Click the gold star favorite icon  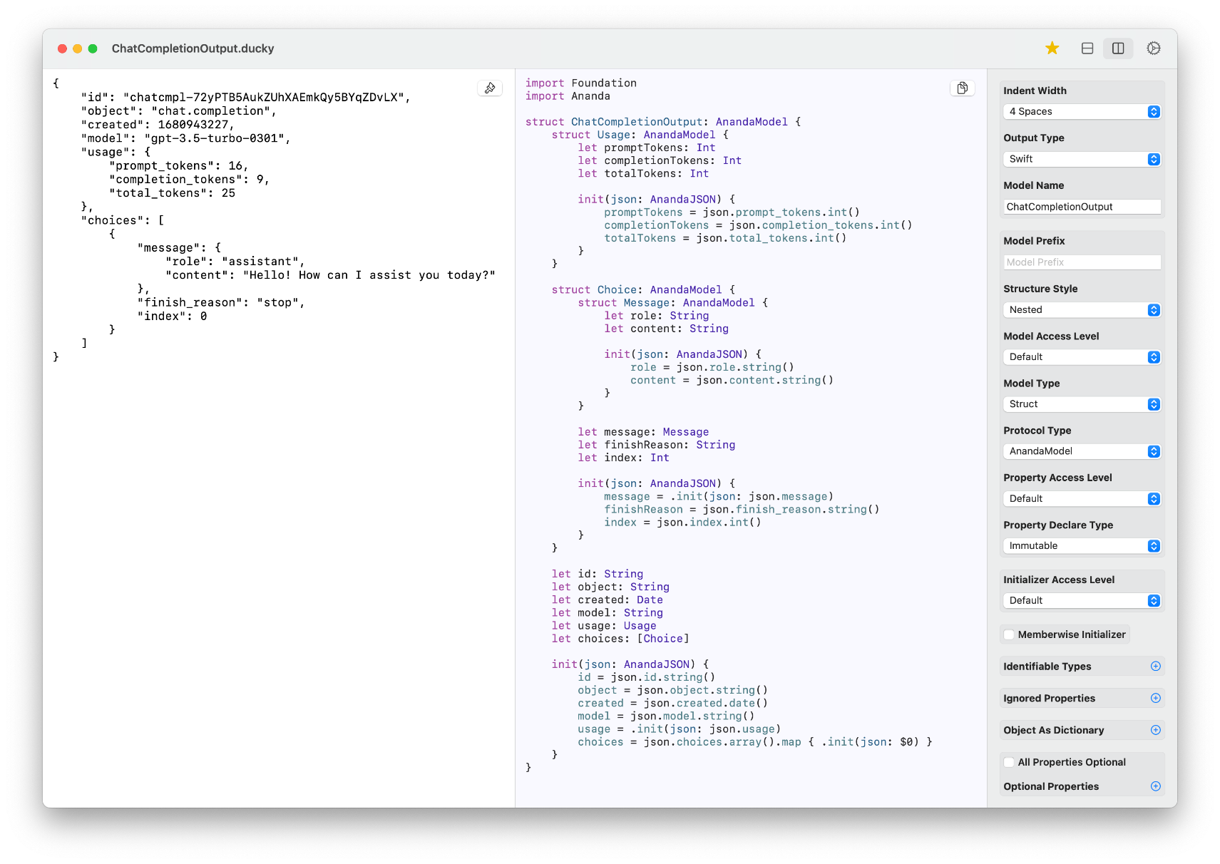tap(1052, 48)
